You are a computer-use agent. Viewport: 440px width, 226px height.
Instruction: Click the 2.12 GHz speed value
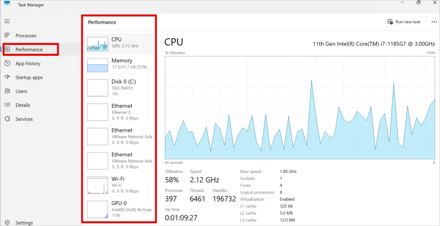pyautogui.click(x=205, y=180)
